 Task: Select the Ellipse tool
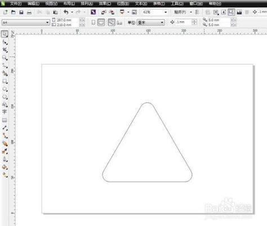[5, 89]
